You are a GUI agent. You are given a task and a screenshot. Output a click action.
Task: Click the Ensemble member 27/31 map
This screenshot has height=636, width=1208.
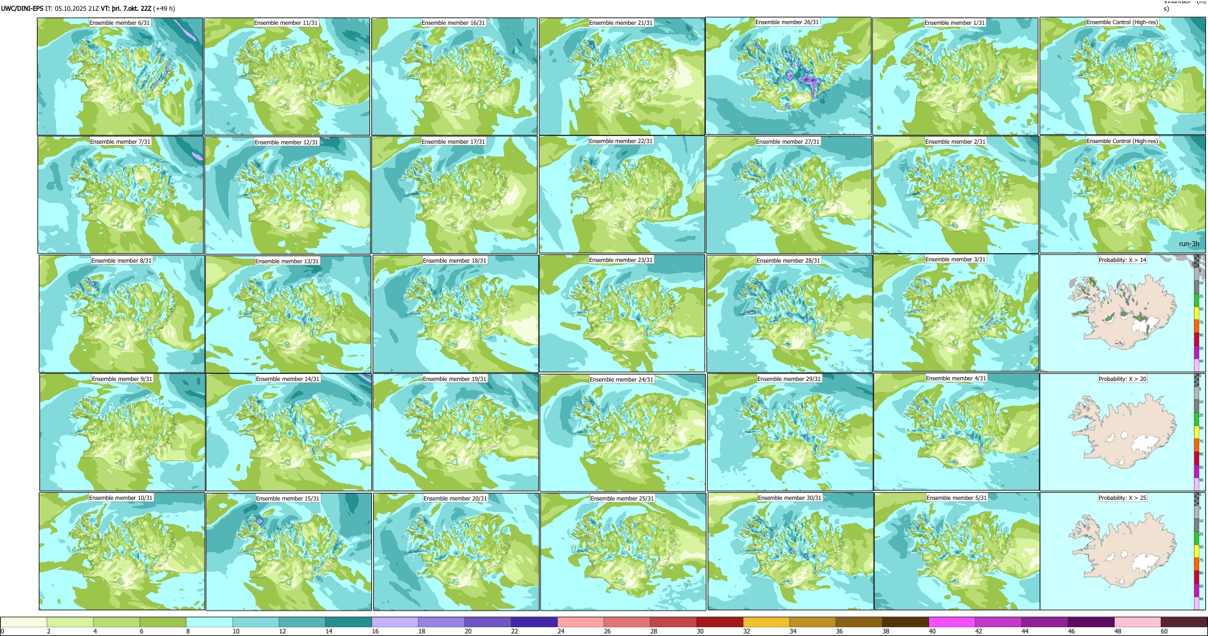[x=789, y=195]
